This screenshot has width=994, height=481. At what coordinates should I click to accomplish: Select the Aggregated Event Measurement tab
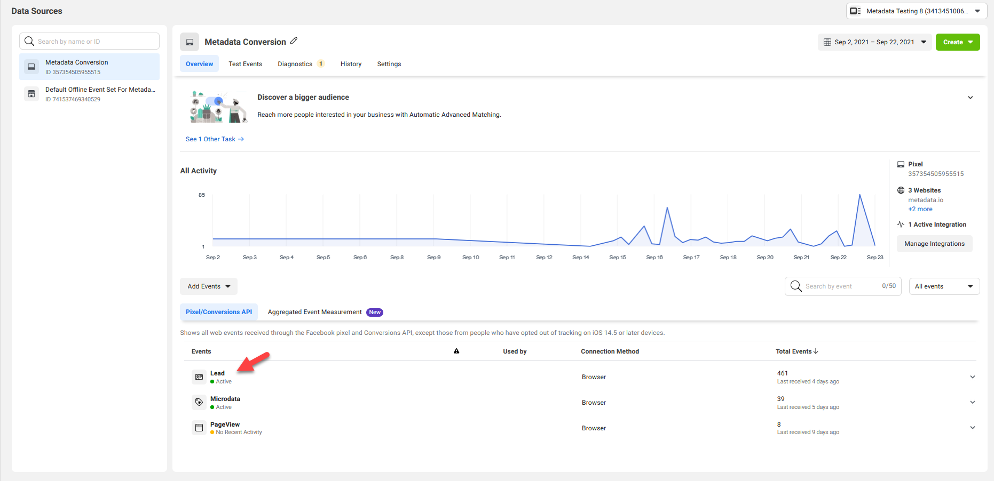pyautogui.click(x=314, y=312)
